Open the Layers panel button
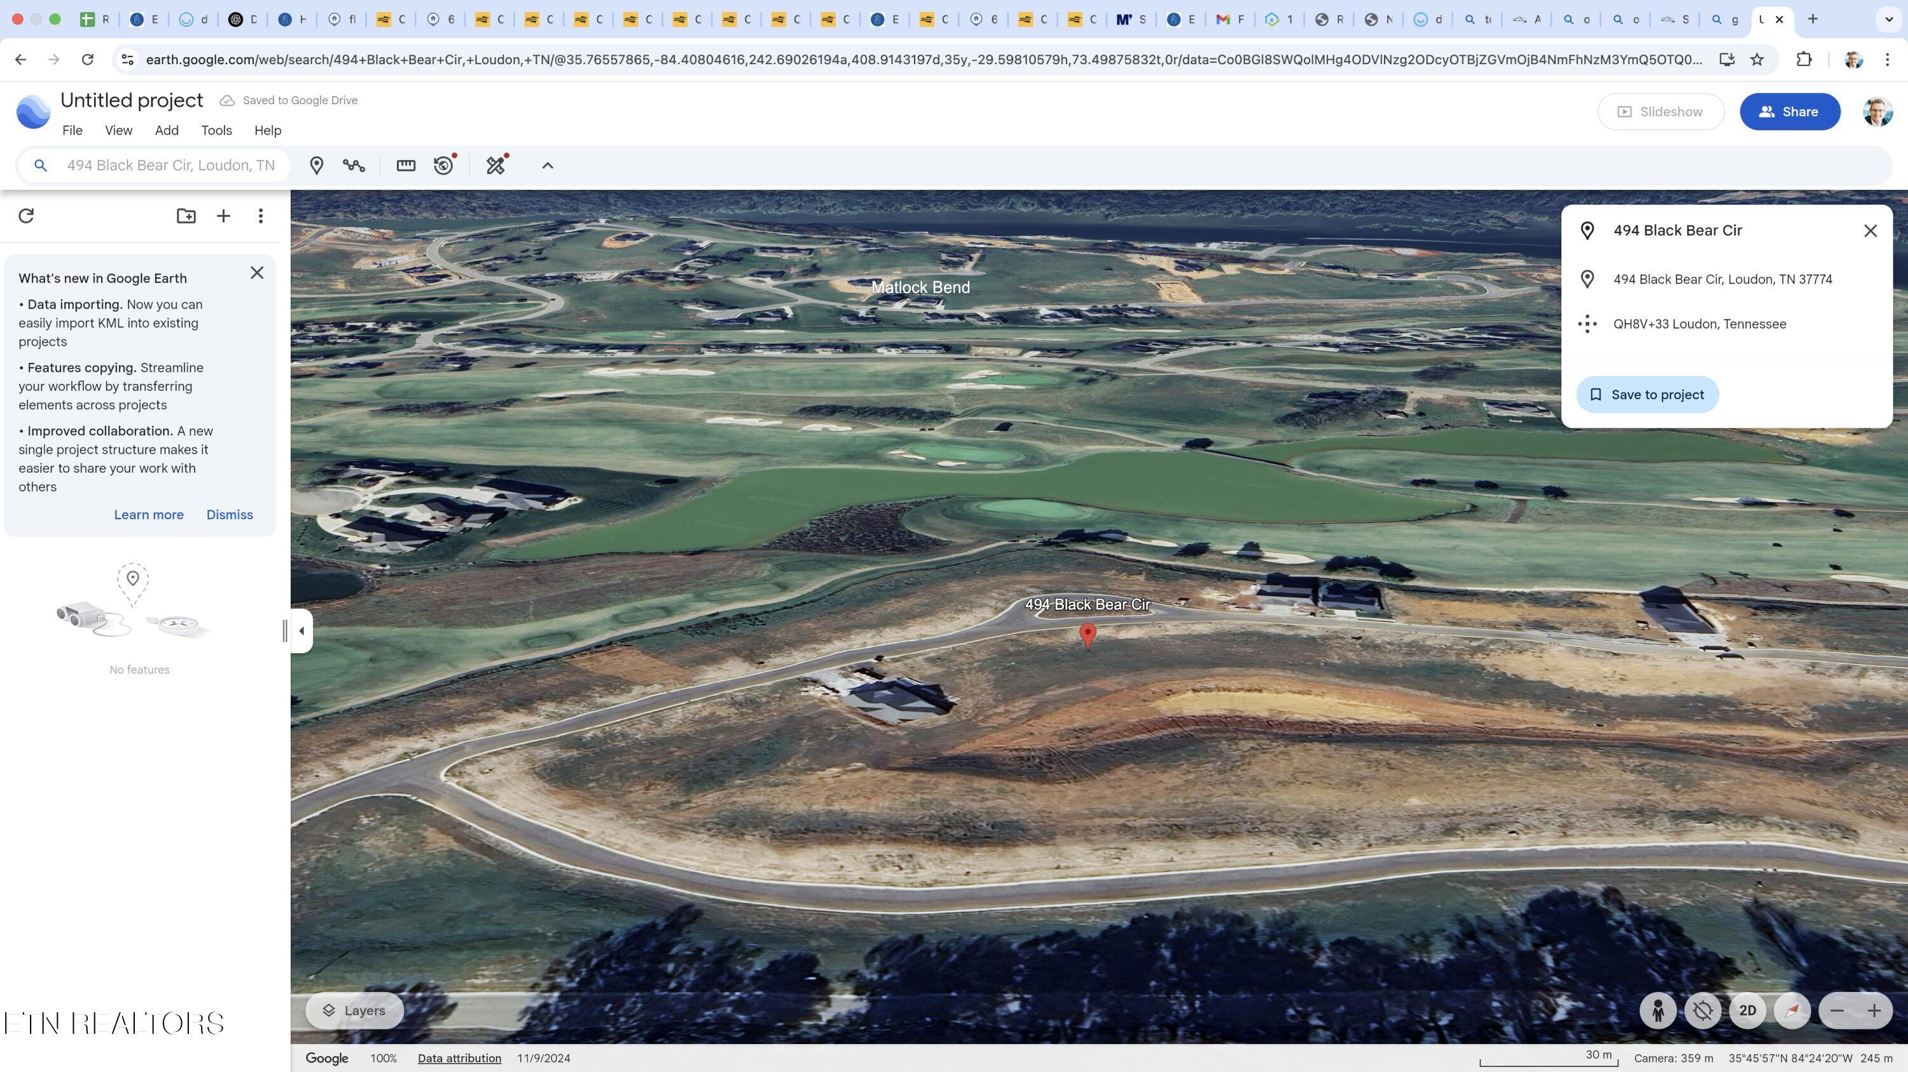The image size is (1908, 1072). pyautogui.click(x=355, y=1010)
